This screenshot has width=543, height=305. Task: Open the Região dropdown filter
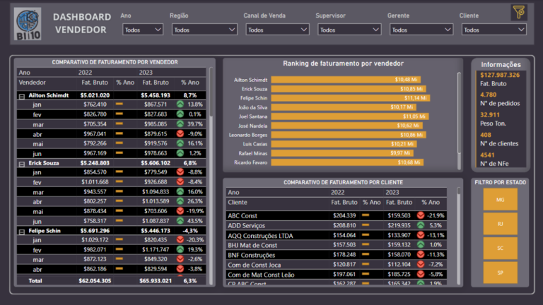click(204, 30)
